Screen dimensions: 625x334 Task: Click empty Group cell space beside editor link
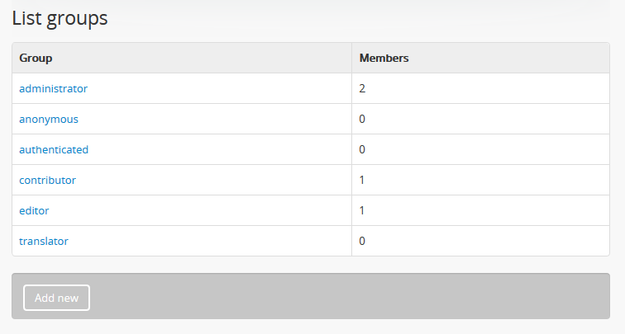coord(198,210)
